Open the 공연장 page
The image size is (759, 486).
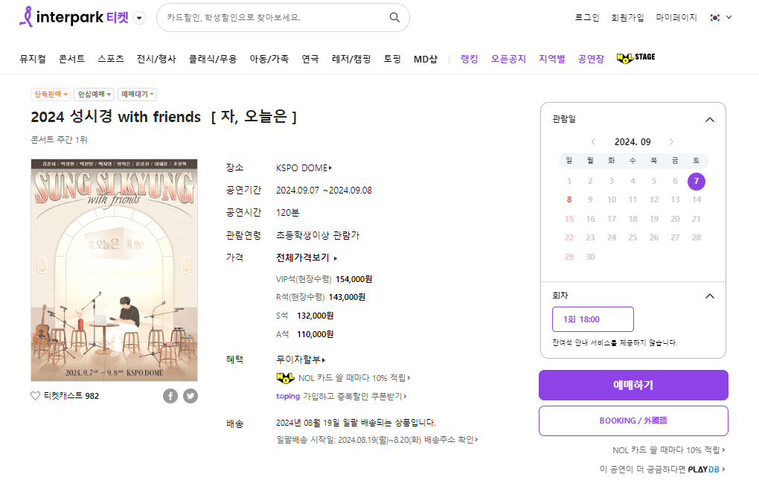coord(591,59)
